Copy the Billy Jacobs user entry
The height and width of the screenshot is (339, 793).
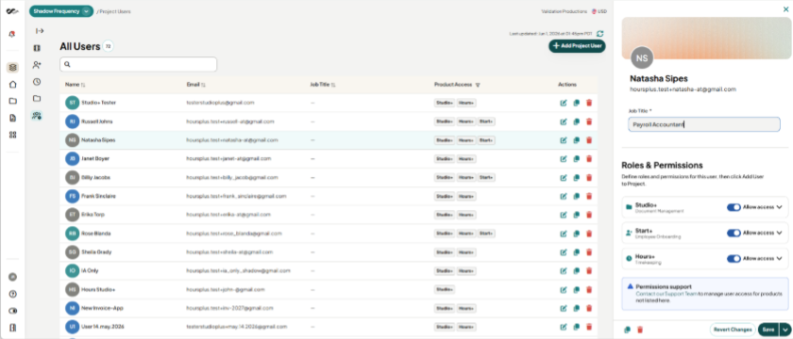tap(576, 178)
